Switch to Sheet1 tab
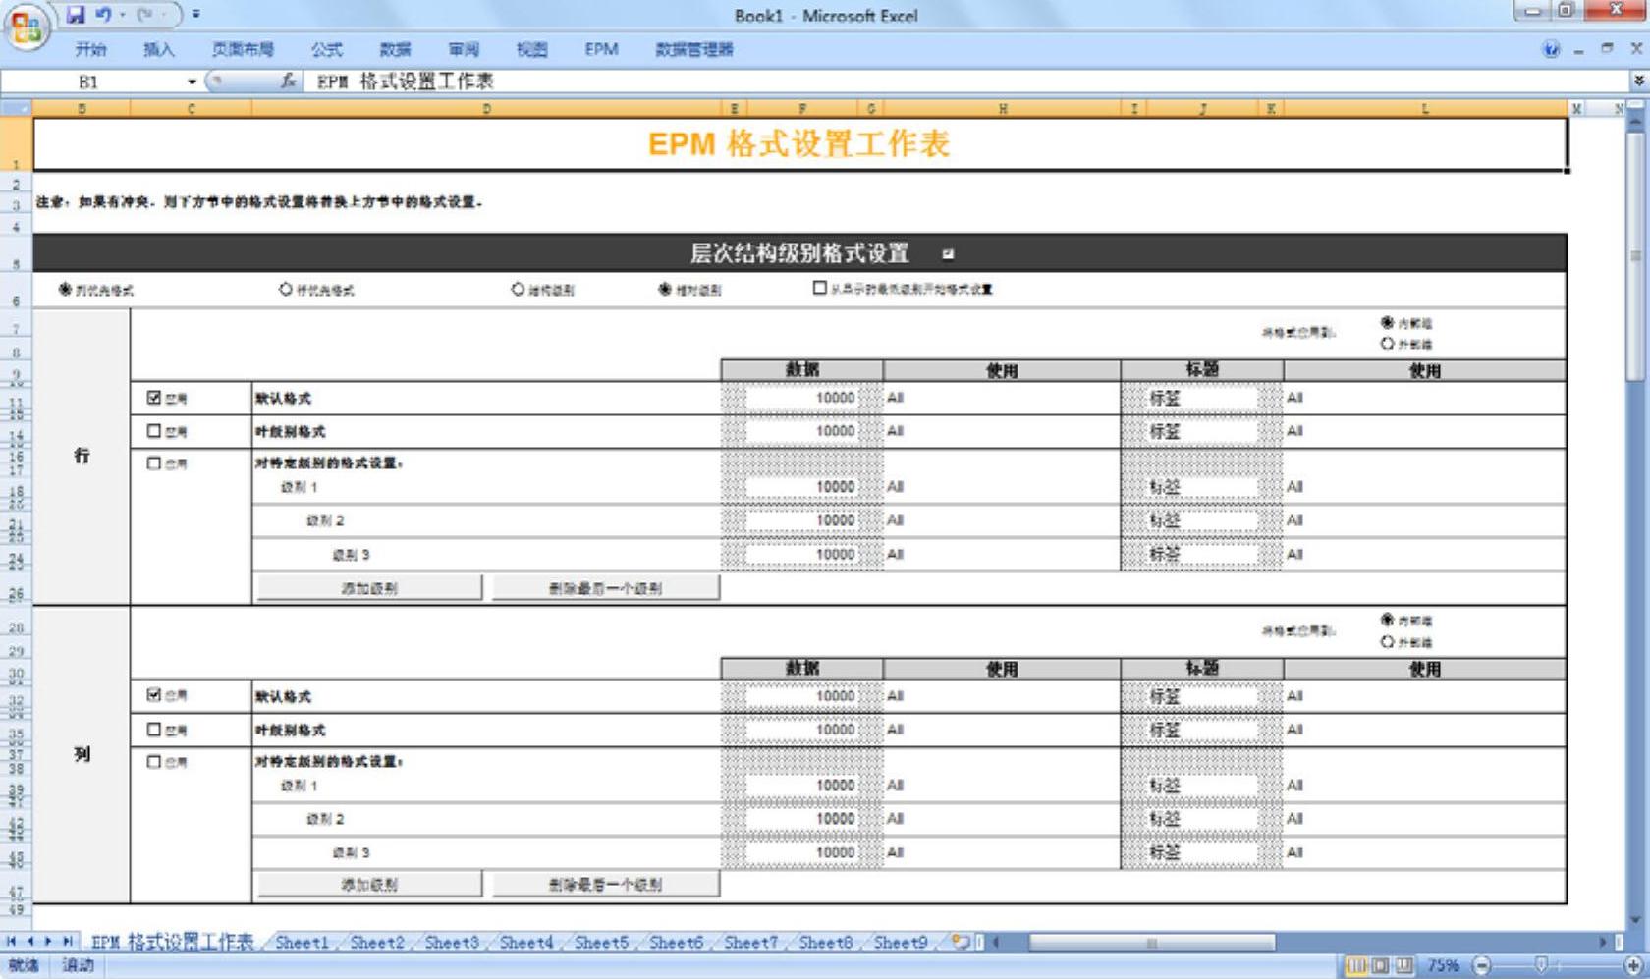Screen dimensions: 1650x979 pyautogui.click(x=302, y=942)
